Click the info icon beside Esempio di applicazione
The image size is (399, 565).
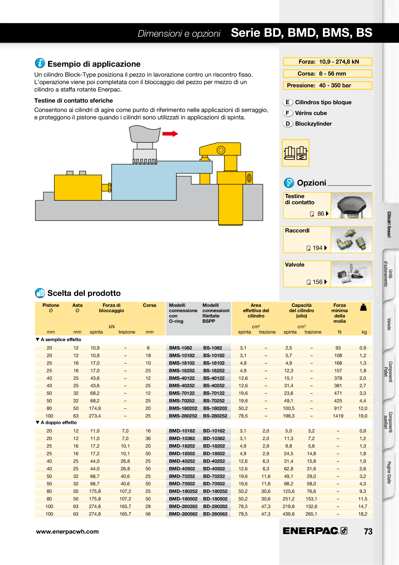[x=40, y=63]
